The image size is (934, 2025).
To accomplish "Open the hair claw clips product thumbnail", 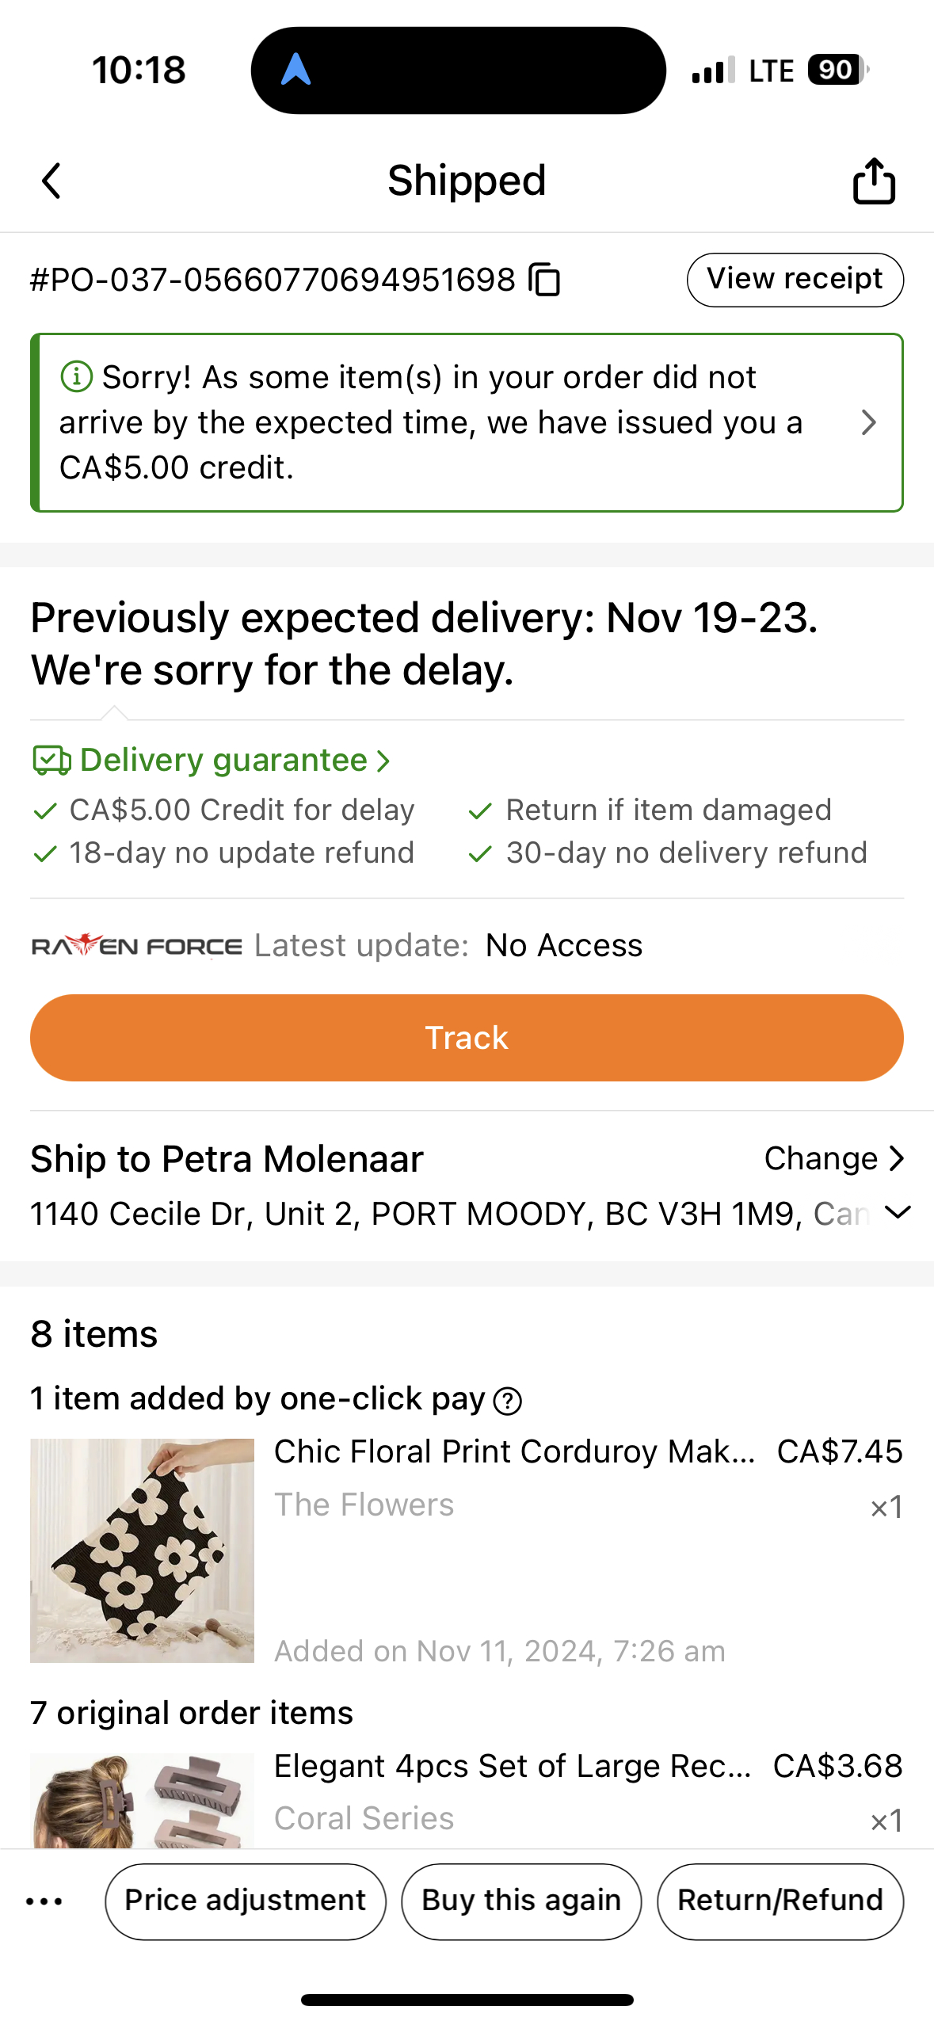I will tap(143, 1800).
